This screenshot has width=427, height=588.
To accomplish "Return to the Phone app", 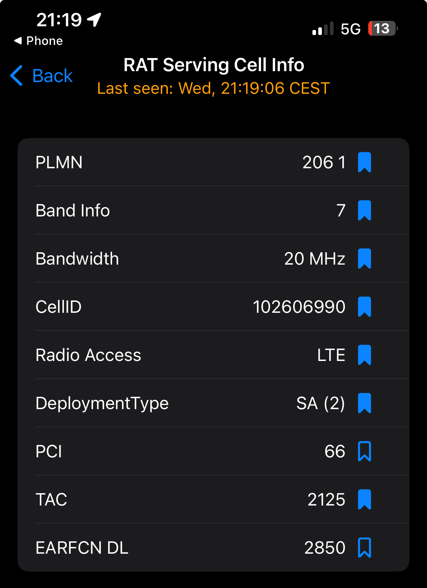I will pos(38,41).
